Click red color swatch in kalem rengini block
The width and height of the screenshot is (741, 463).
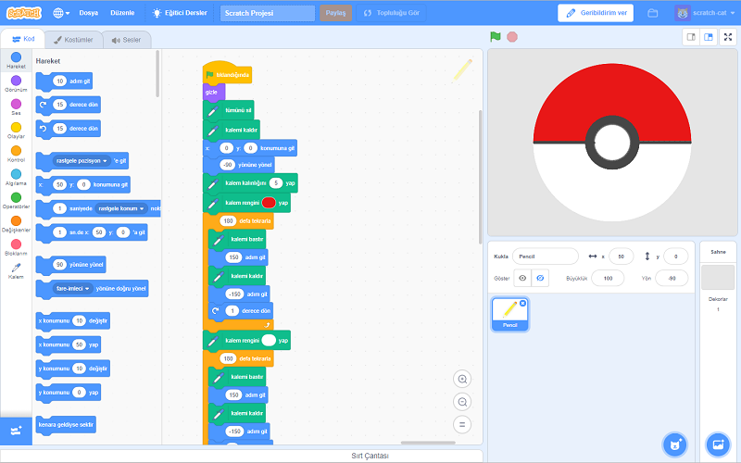[269, 203]
